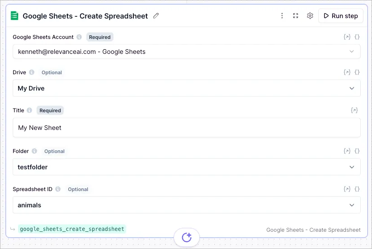Show info tooltip for Folder

34,151
